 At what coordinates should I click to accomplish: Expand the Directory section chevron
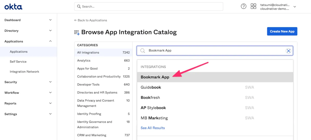(50, 30)
